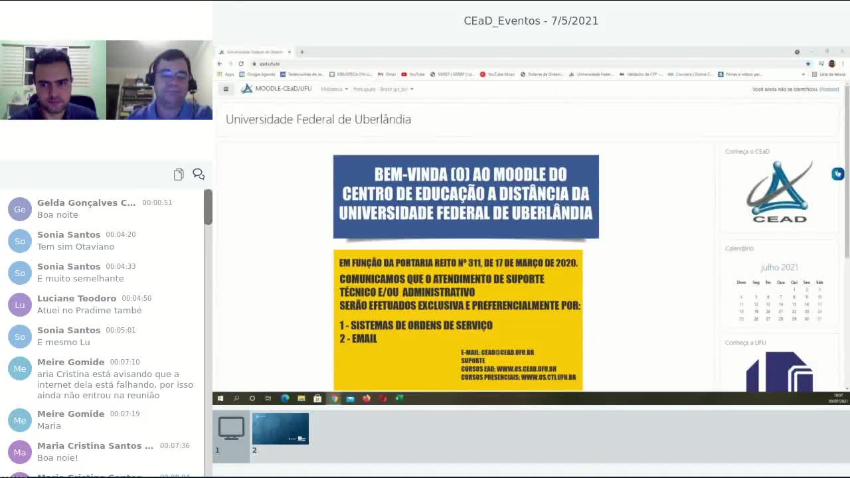Reload the browser page
This screenshot has height=478, width=850.
[241, 64]
